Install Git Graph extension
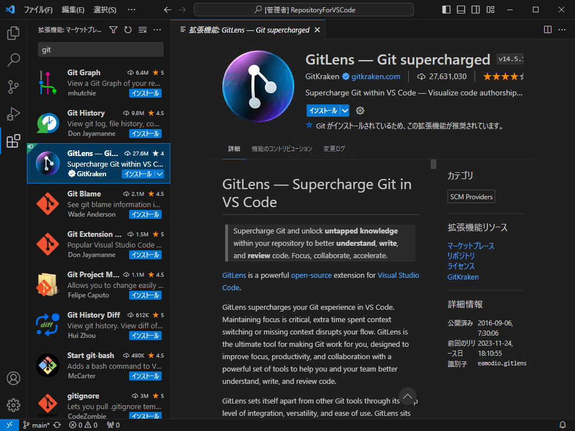The width and height of the screenshot is (575, 431). point(145,94)
